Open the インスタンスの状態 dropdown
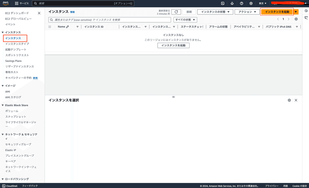309x188 pixels. coord(215,12)
